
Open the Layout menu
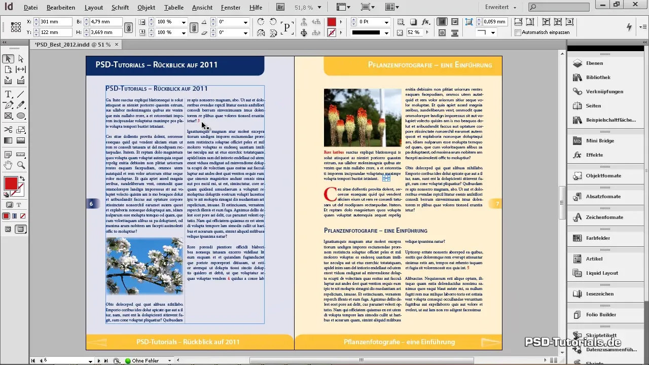pos(94,8)
